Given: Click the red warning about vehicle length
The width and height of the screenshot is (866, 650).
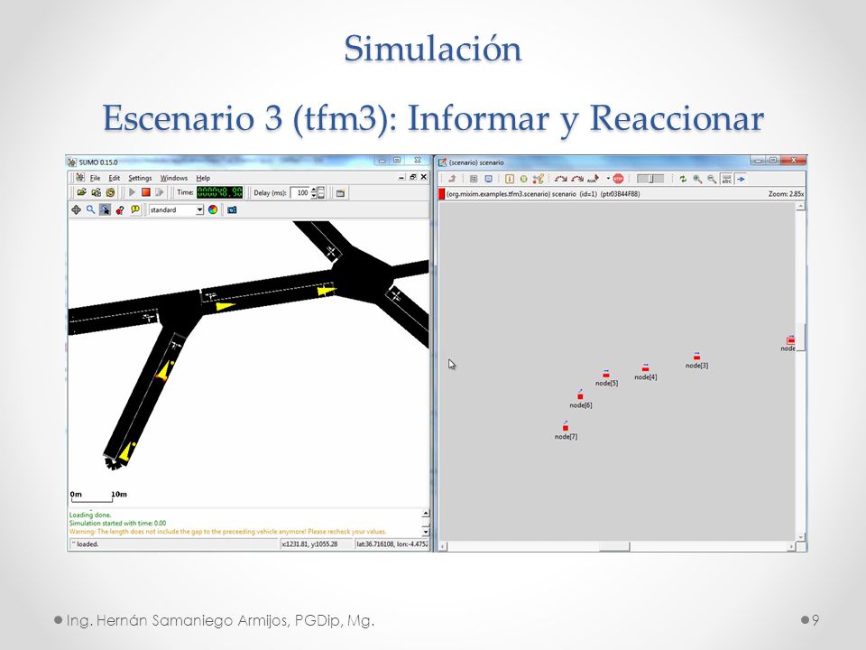Looking at the screenshot, I should pyautogui.click(x=227, y=531).
